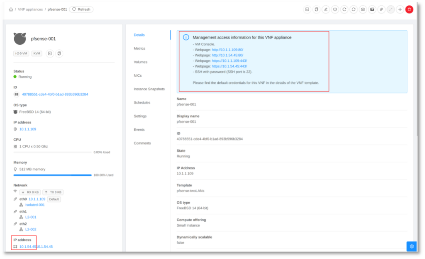Switch to the Volumes tab
Viewport: 425px width, 259px height.
[140, 62]
